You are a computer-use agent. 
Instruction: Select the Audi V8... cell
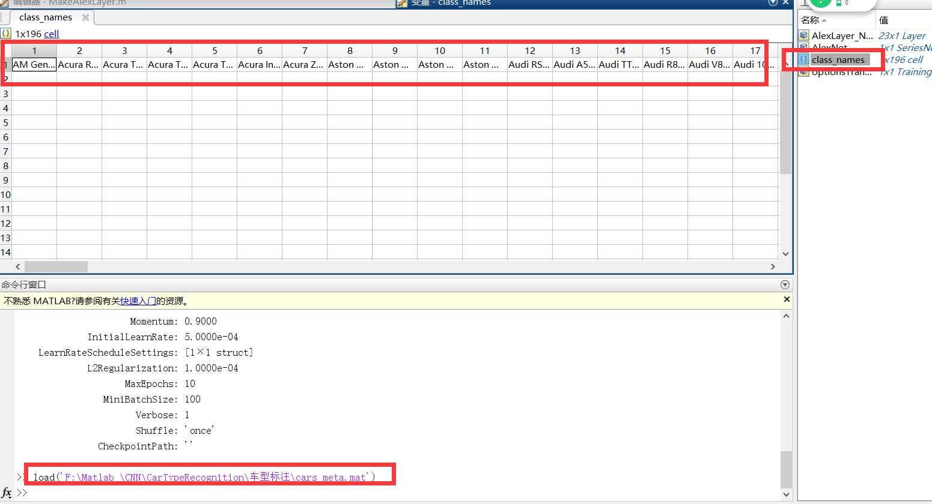click(710, 65)
